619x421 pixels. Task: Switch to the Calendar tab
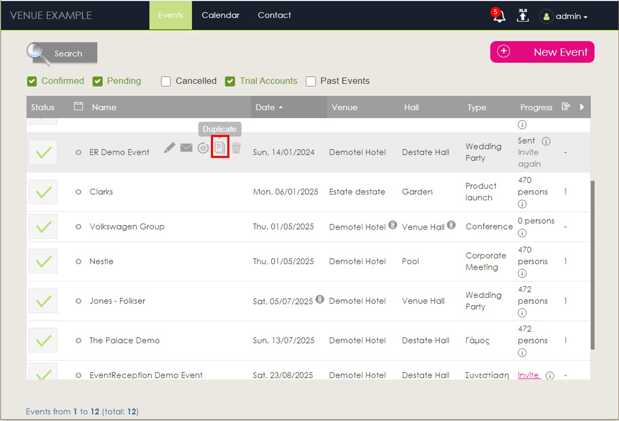pyautogui.click(x=221, y=15)
